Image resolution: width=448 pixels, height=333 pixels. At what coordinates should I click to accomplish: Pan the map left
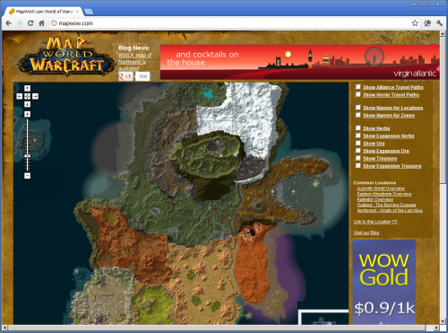coord(20,96)
